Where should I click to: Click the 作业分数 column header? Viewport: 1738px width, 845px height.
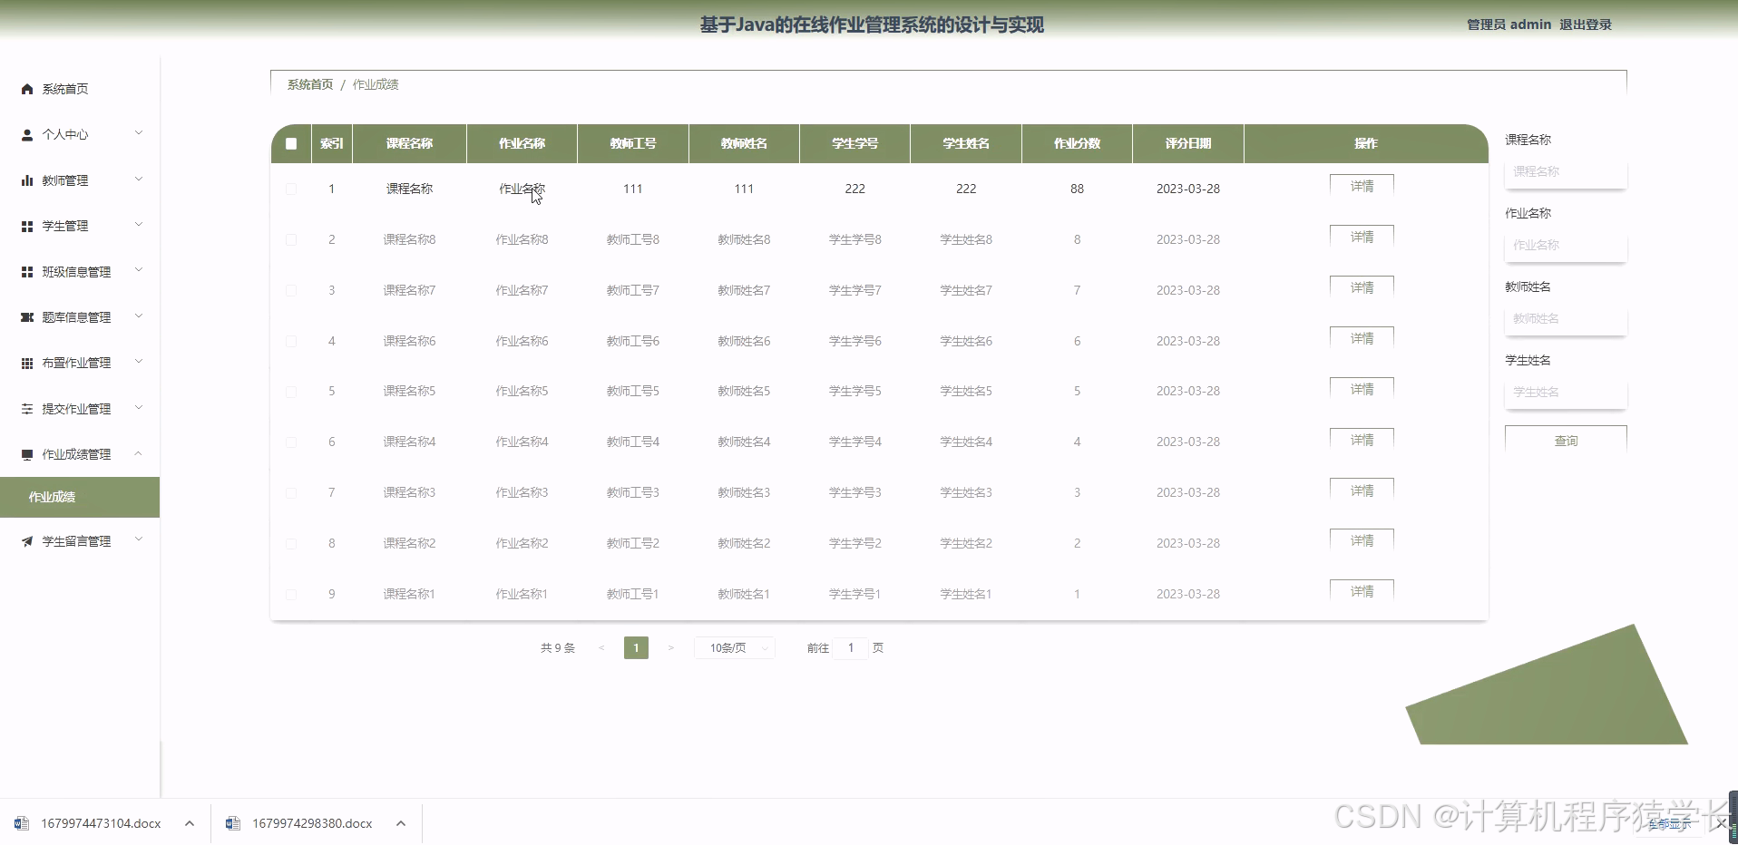[1077, 143]
